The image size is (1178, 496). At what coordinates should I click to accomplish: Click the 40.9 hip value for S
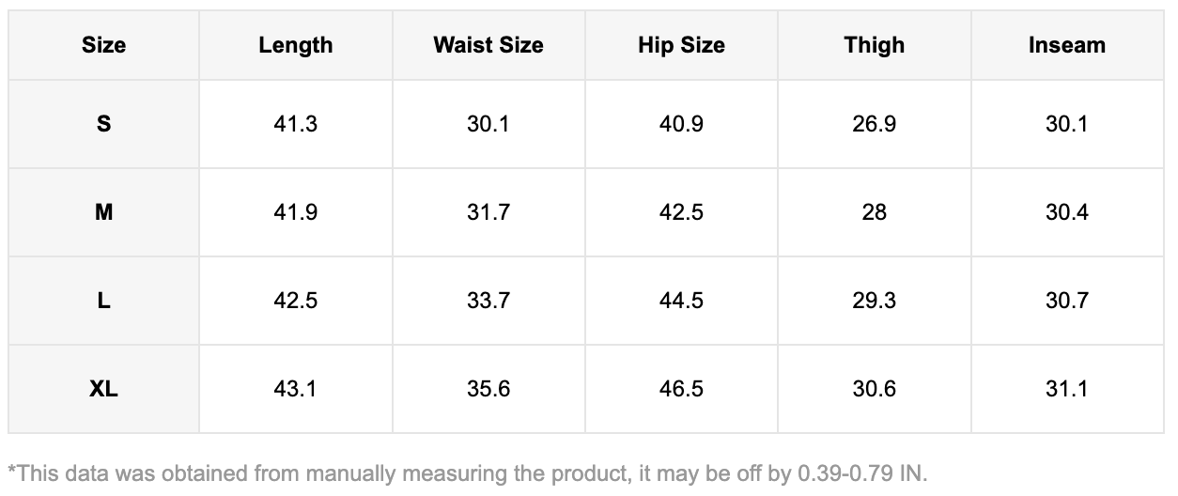click(x=681, y=124)
